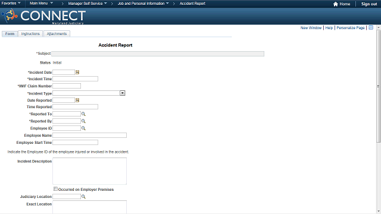Click the Reported To lookup magnifier
This screenshot has height=214, width=381.
[x=83, y=114]
